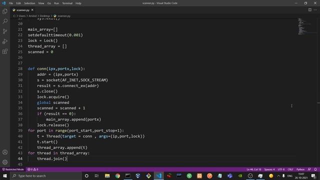Open the Explorer view in the activity bar
The image size is (320, 180).
coord(5,11)
